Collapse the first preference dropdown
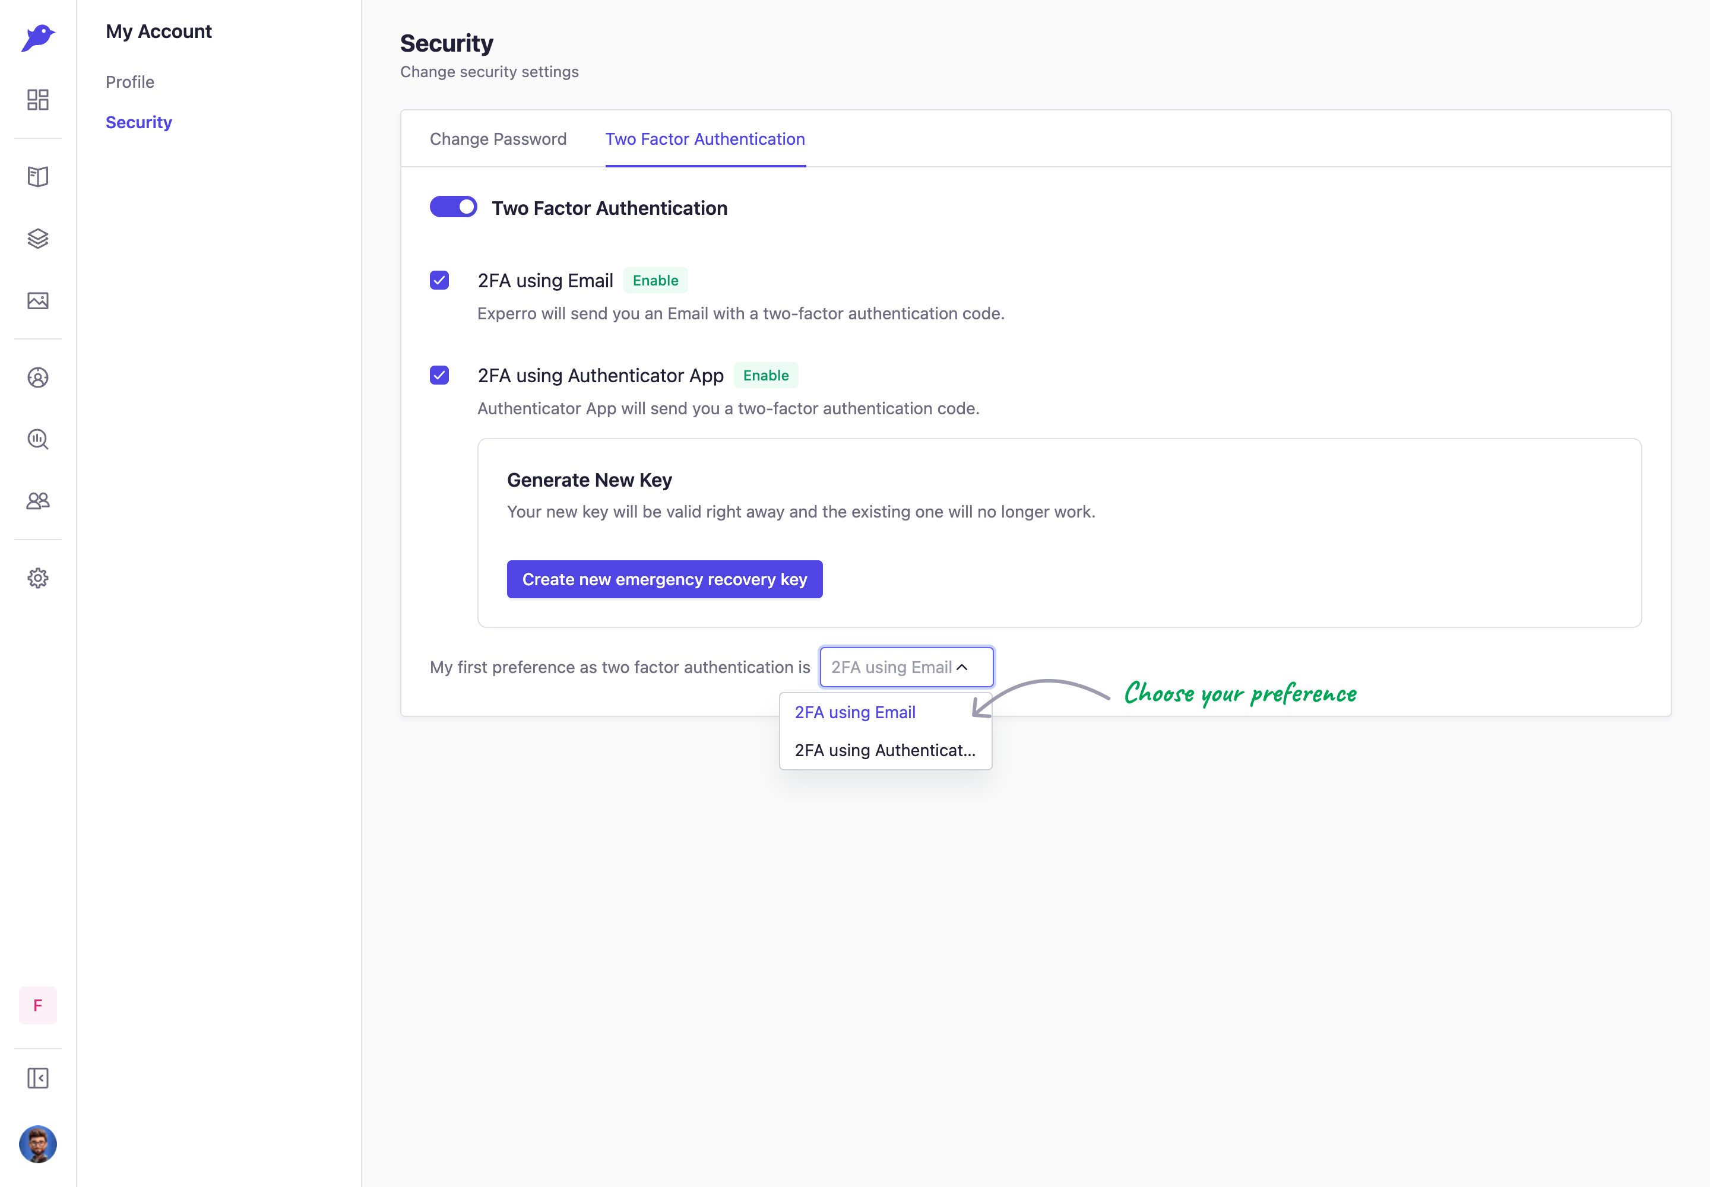1710x1187 pixels. [x=905, y=667]
